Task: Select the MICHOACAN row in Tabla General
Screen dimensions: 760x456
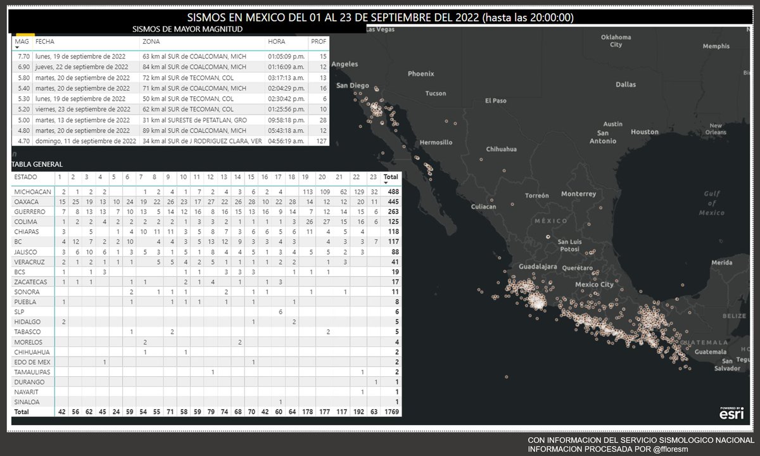Action: (x=206, y=191)
